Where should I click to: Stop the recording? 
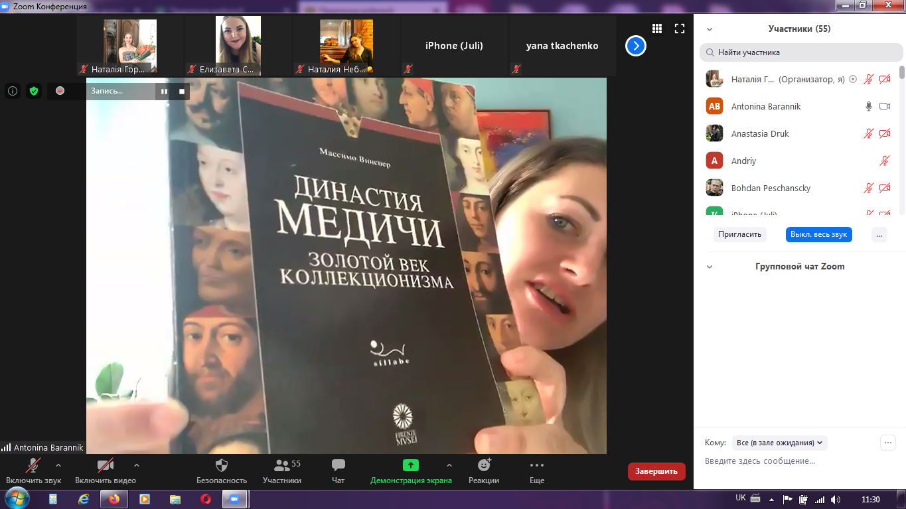[x=182, y=92]
